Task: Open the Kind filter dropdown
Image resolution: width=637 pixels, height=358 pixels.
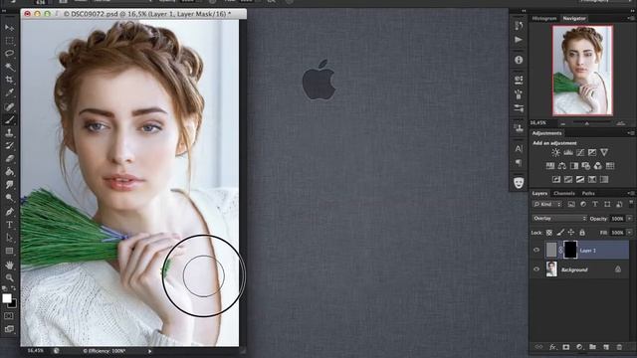Action: (x=546, y=204)
